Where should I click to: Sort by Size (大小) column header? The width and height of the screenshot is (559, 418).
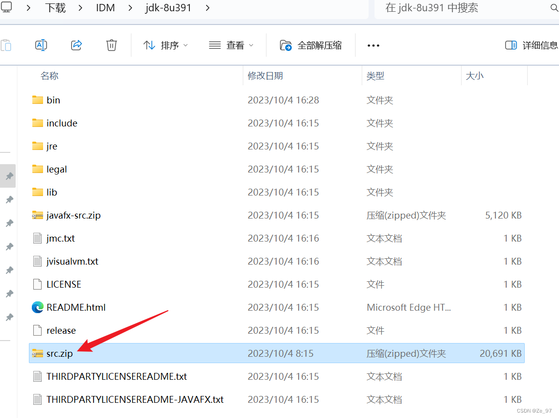point(474,75)
